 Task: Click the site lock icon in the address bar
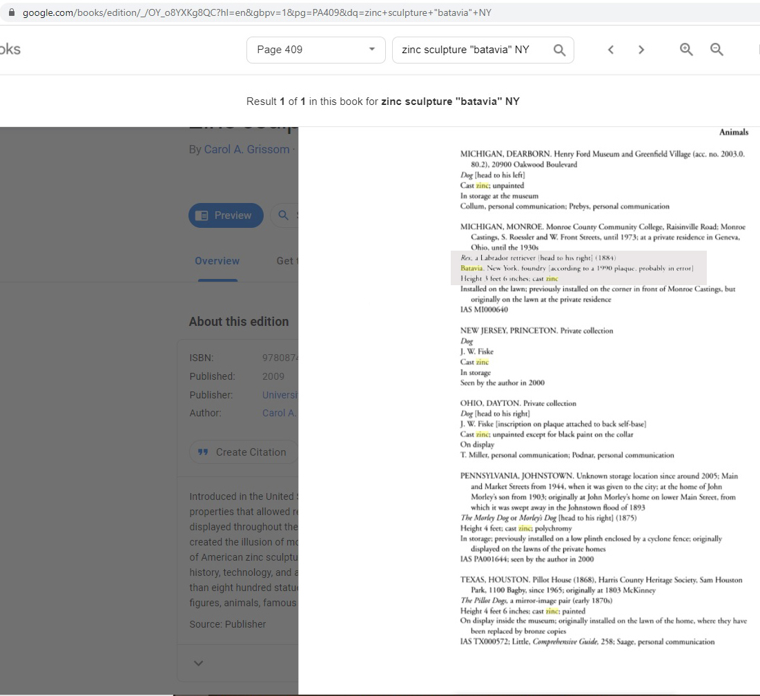click(x=12, y=12)
